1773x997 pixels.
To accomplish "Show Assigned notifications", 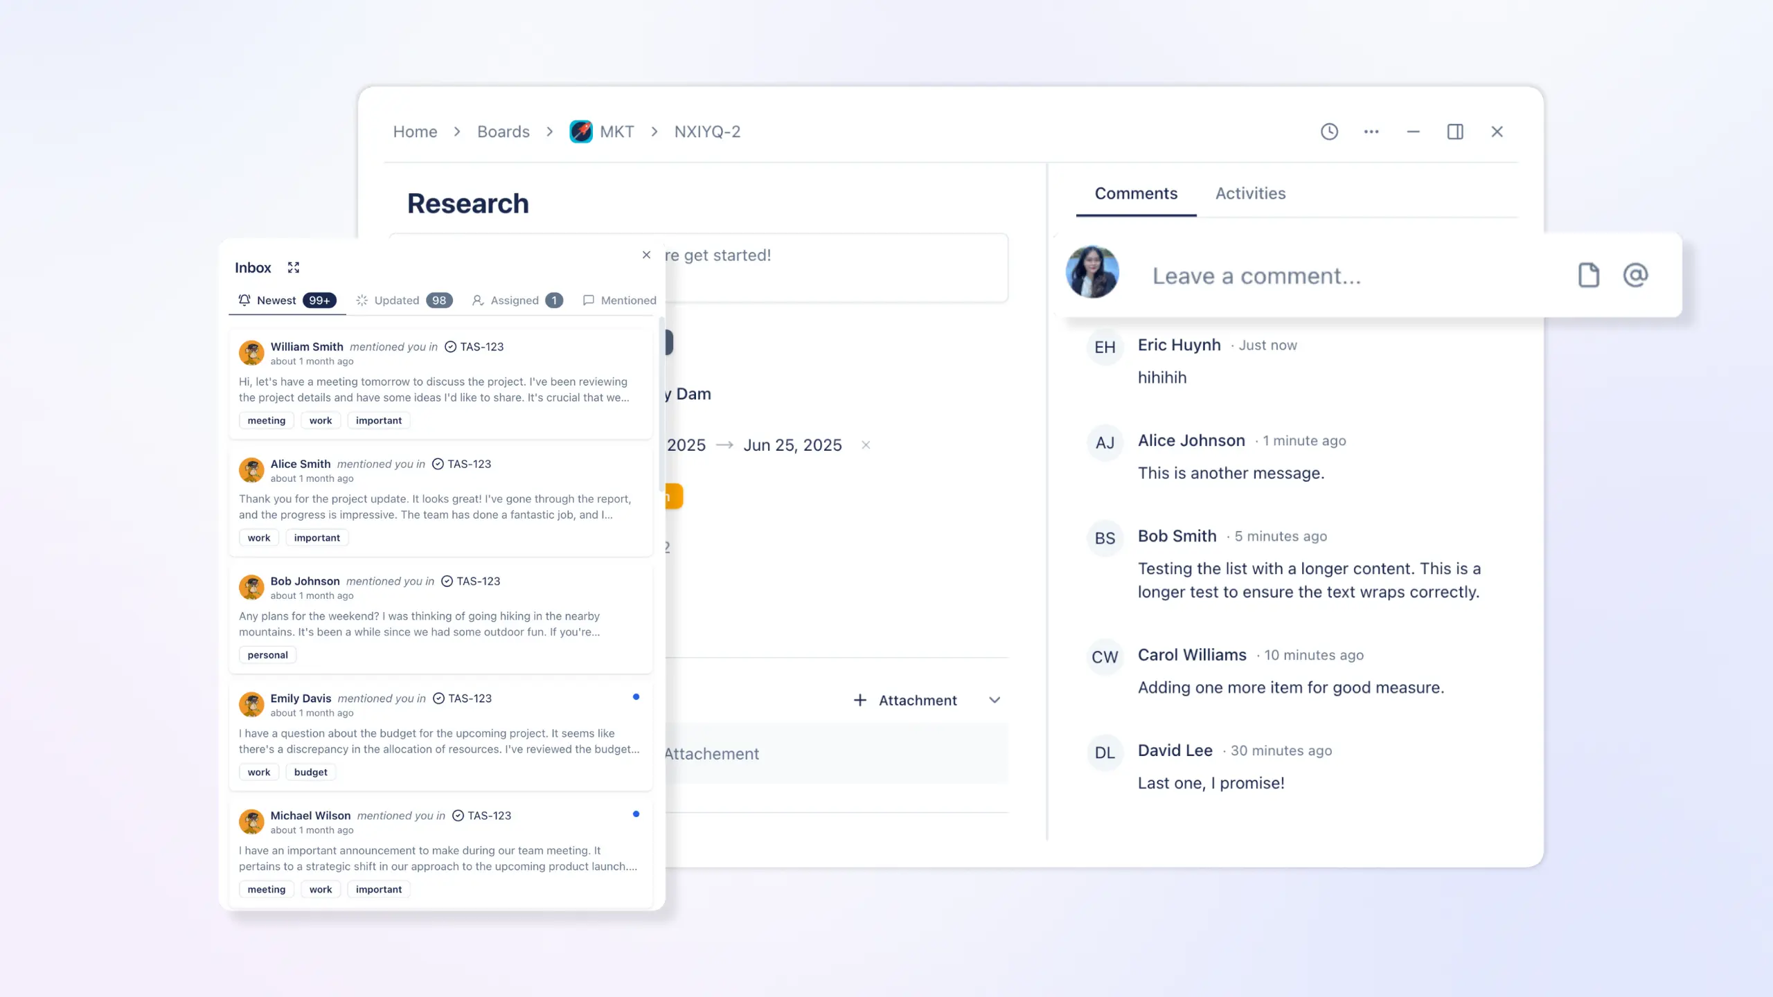I will coord(517,300).
